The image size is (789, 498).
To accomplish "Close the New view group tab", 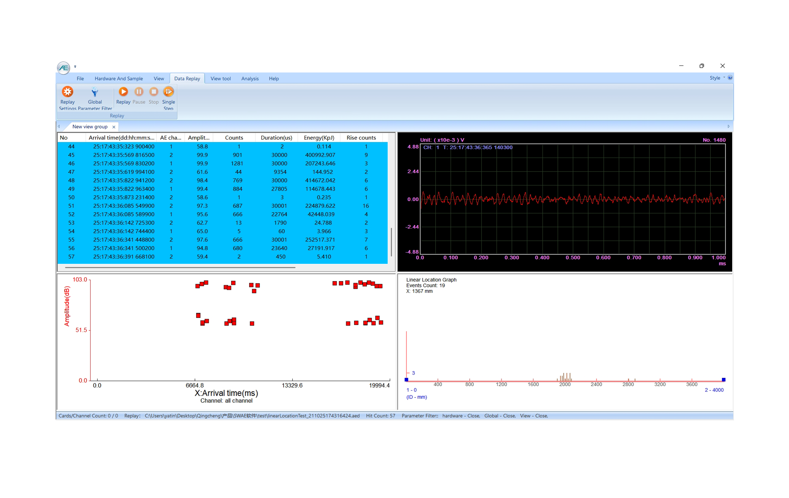I will click(x=114, y=127).
